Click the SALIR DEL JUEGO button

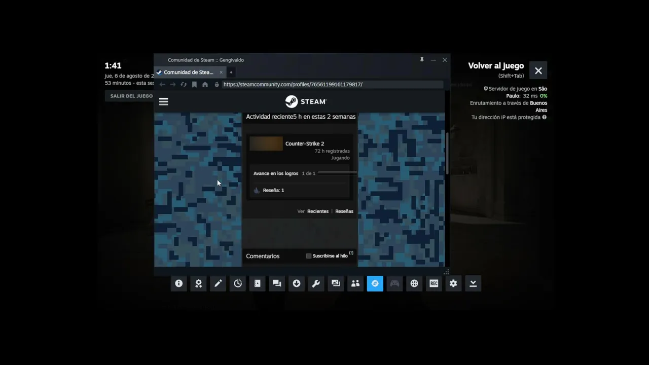click(x=131, y=96)
